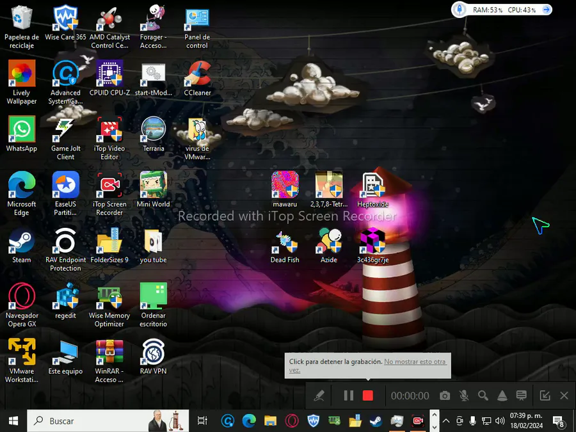The image size is (576, 432).
Task: Open the volume control in tray
Action: (x=500, y=421)
